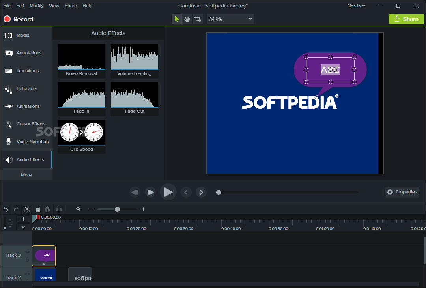Image resolution: width=426 pixels, height=288 pixels.
Task: Add a new track with plus button
Action: [x=23, y=219]
